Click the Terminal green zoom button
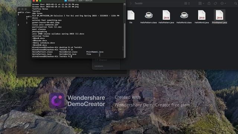This screenshot has height=134, width=238. tap(40, 1)
